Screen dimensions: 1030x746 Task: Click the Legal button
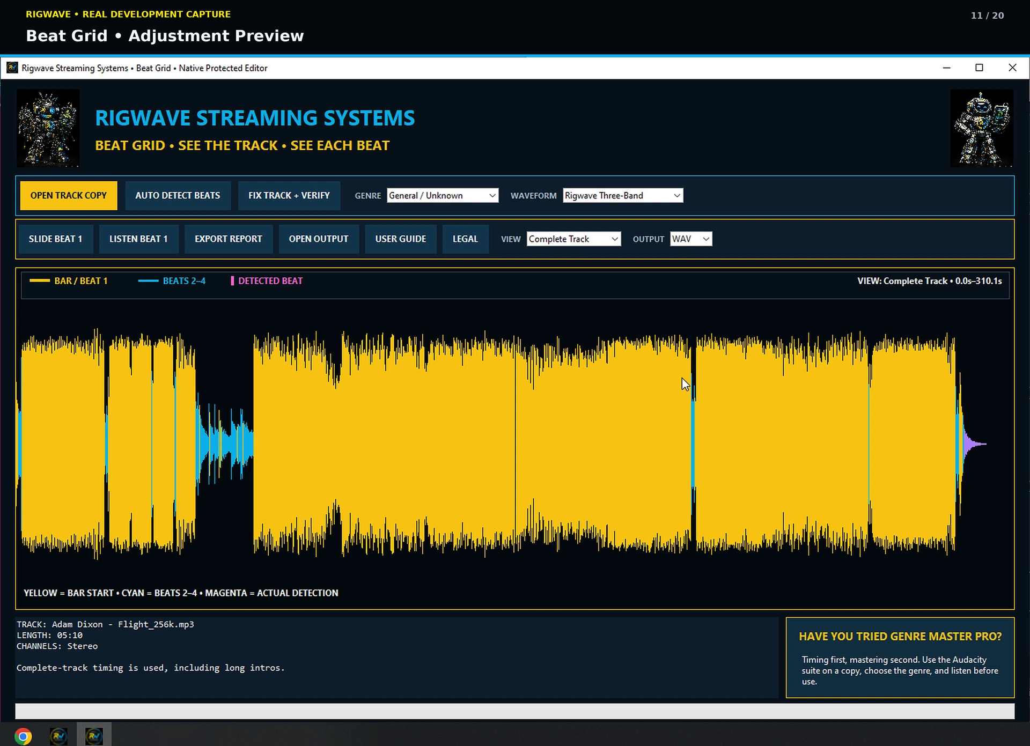point(465,239)
